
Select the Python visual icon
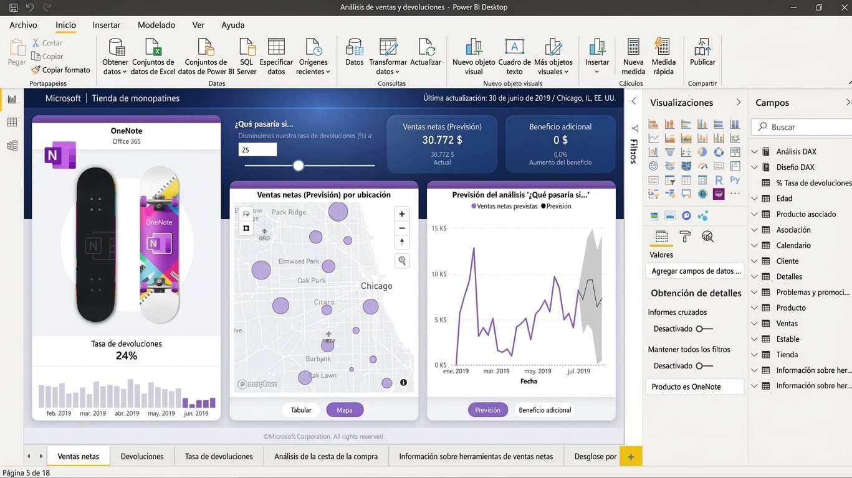click(x=735, y=180)
